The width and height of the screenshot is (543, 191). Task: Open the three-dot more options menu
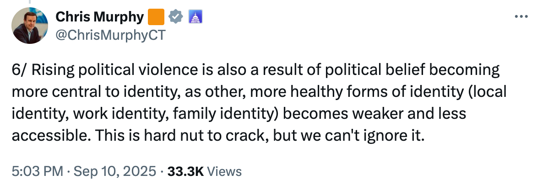tap(521, 16)
